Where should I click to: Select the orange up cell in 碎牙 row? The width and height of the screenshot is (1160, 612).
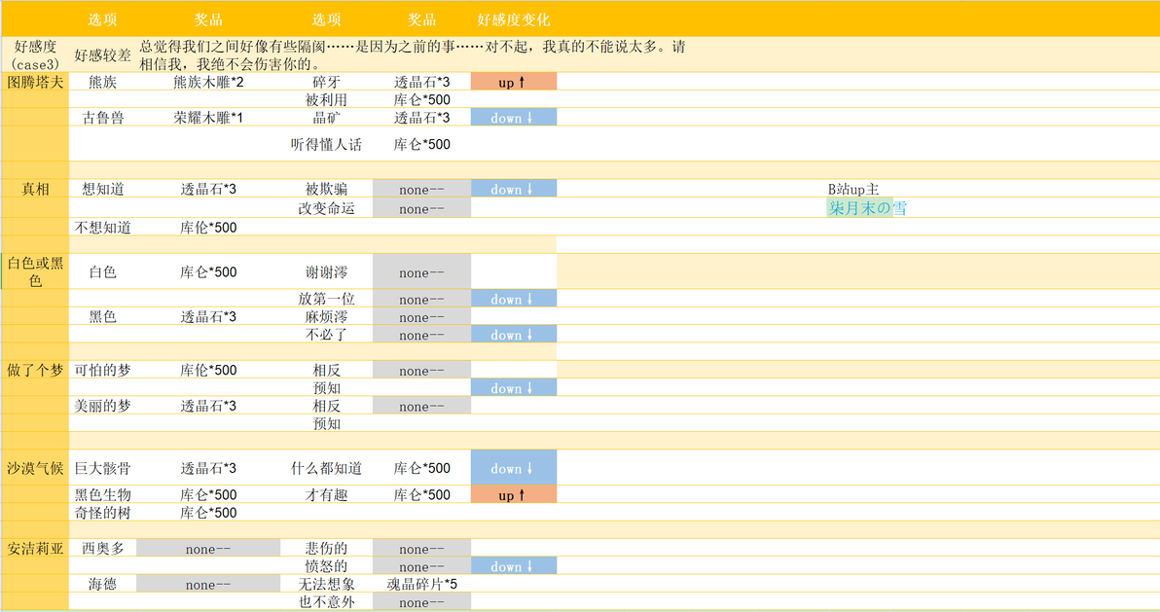point(514,82)
